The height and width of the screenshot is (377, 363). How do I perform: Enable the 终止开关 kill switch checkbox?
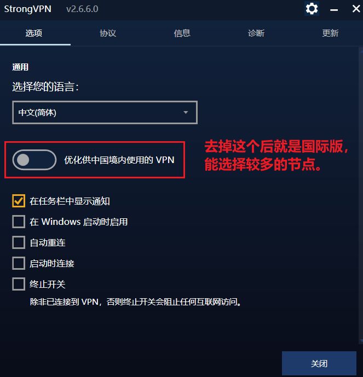tap(19, 284)
